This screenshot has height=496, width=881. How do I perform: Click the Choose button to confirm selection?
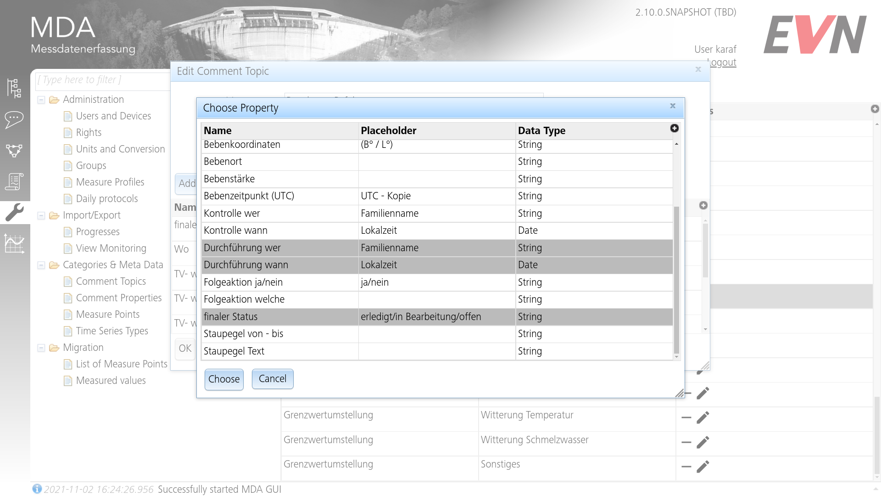click(224, 378)
